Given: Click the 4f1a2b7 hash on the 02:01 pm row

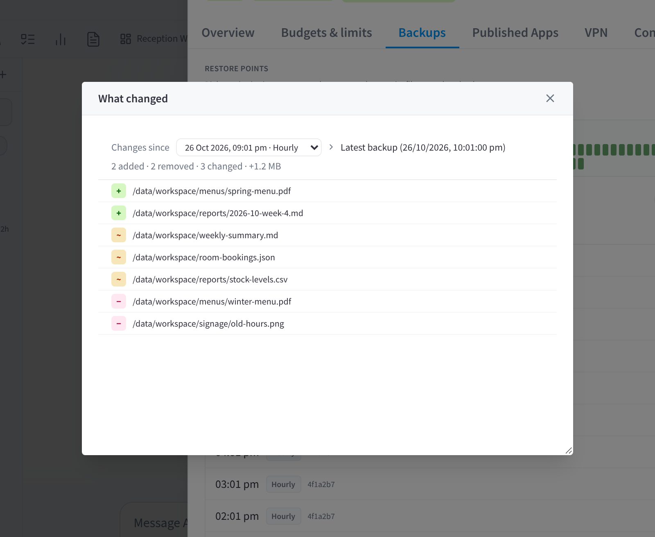Looking at the screenshot, I should coord(321,516).
